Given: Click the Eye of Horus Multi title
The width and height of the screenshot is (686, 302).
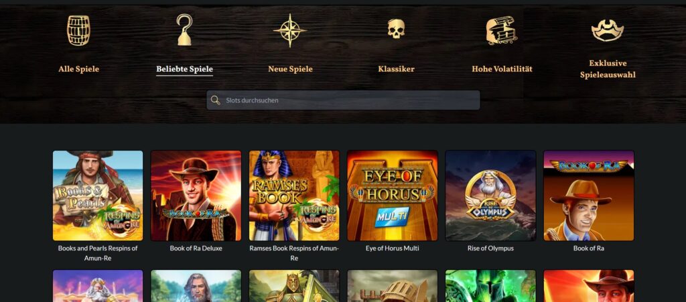Looking at the screenshot, I should pyautogui.click(x=393, y=248).
